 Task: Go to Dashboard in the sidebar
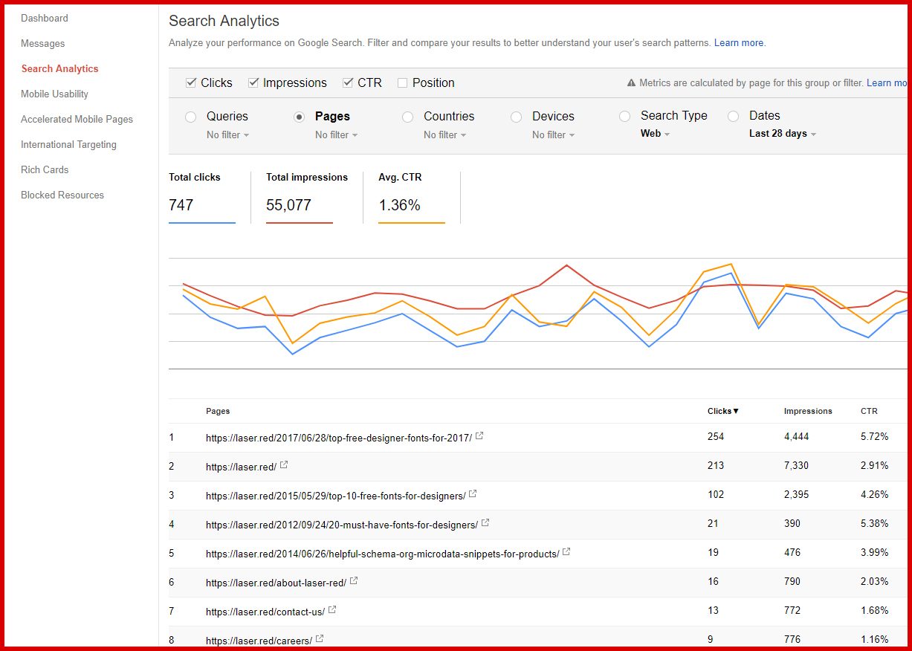click(x=45, y=18)
